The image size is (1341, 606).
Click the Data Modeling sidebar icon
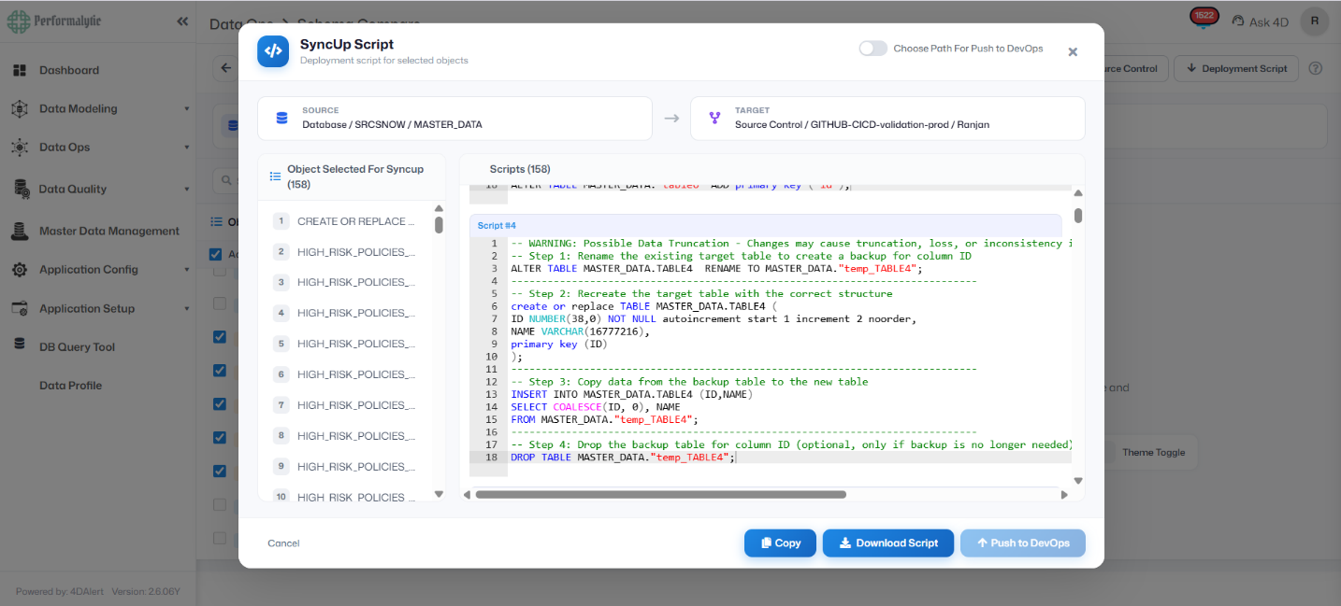click(x=20, y=108)
